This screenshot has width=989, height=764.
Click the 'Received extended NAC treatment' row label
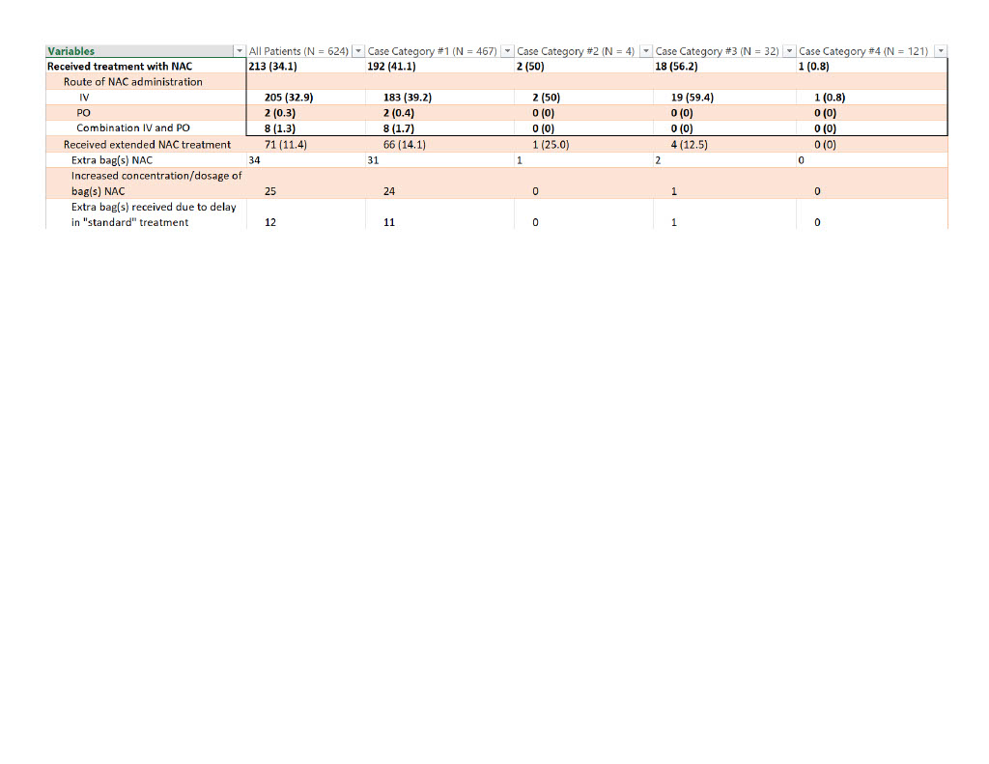(x=147, y=145)
